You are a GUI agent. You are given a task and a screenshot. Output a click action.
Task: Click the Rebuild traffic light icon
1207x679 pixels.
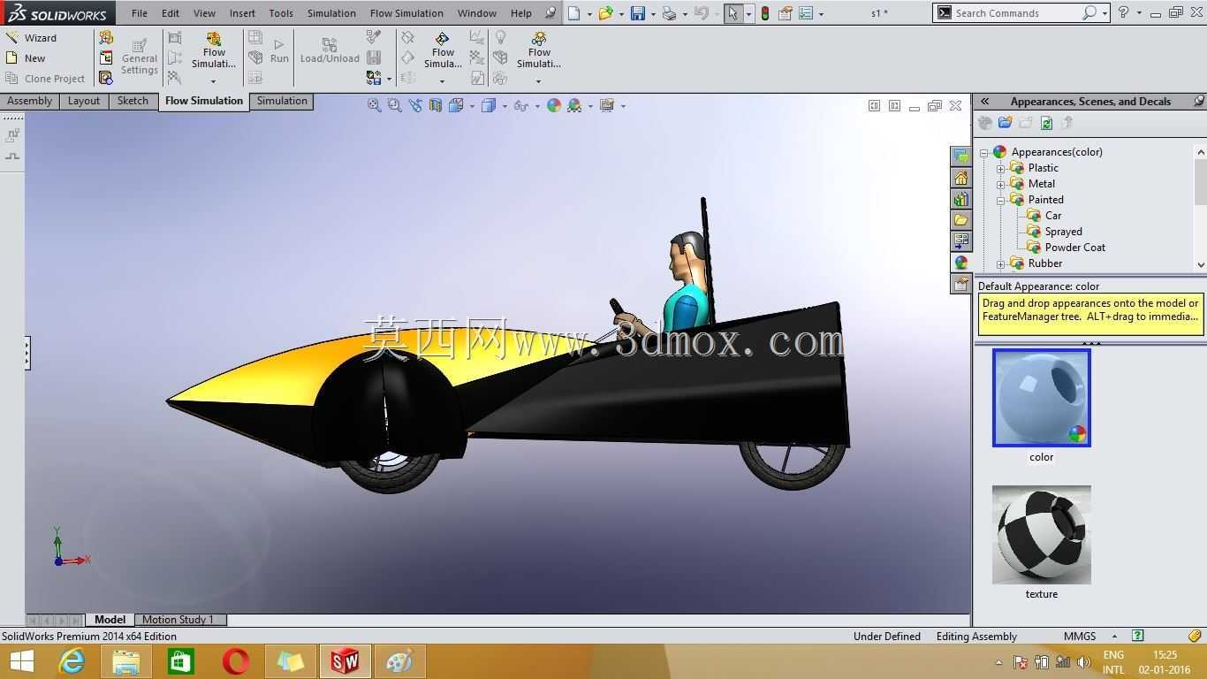click(x=765, y=13)
